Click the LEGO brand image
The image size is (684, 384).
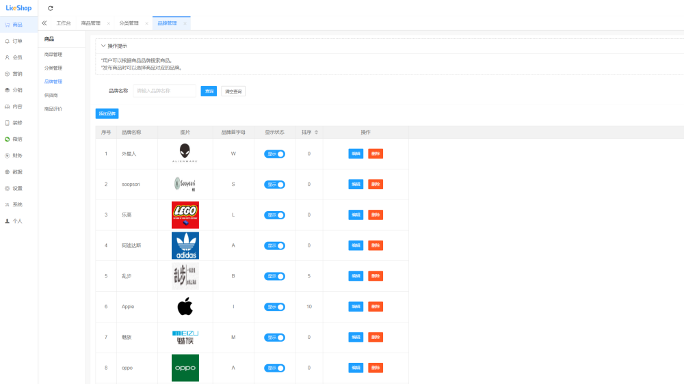pyautogui.click(x=185, y=215)
